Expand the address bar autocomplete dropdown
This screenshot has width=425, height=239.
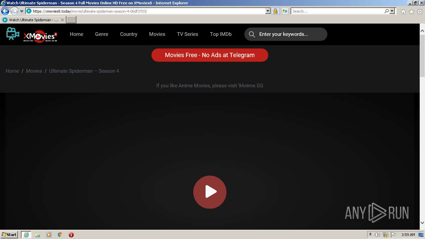[x=268, y=11]
